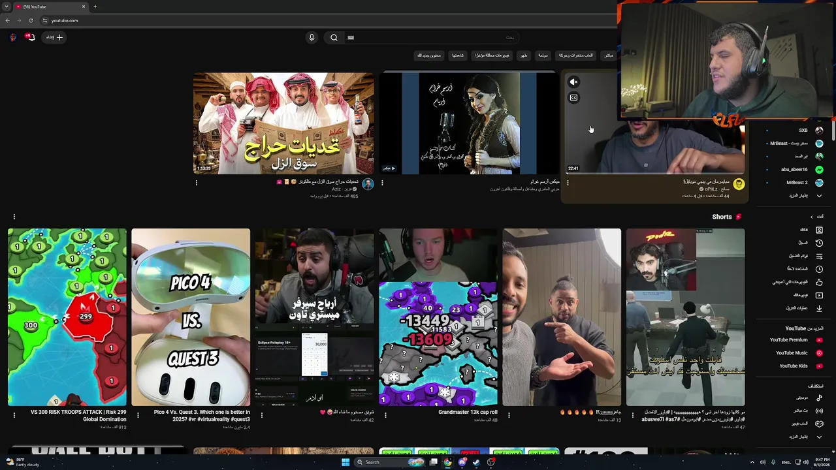The width and height of the screenshot is (836, 470).
Task: Go back using the browser back arrow
Action: 7,20
